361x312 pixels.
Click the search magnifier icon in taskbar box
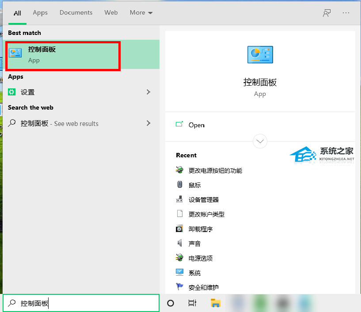(12, 303)
